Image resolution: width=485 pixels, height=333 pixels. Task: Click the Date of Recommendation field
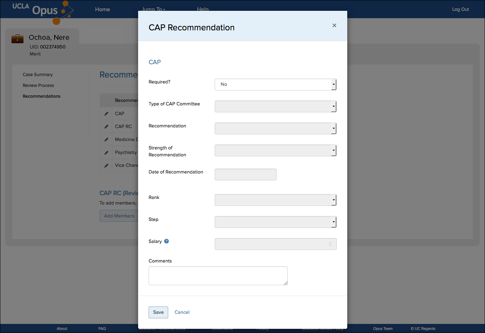pyautogui.click(x=245, y=175)
